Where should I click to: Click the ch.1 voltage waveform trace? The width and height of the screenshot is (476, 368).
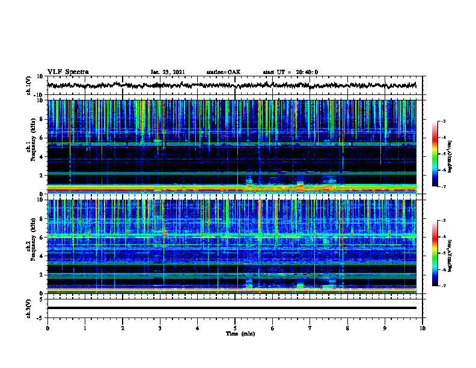231,85
